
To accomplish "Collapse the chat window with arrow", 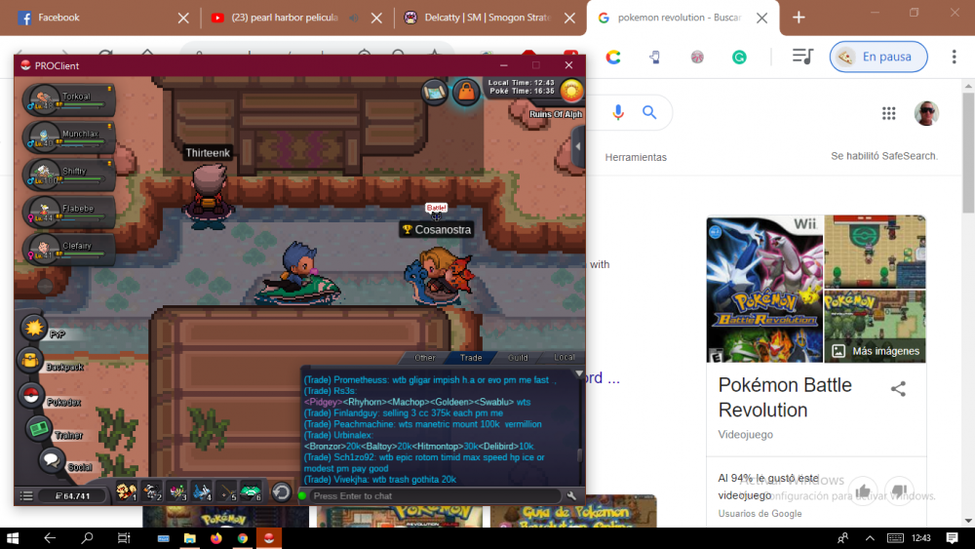I will pyautogui.click(x=578, y=373).
